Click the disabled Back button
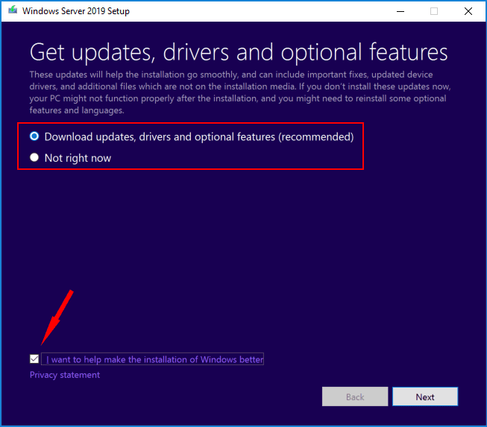The width and height of the screenshot is (487, 427). [x=355, y=396]
